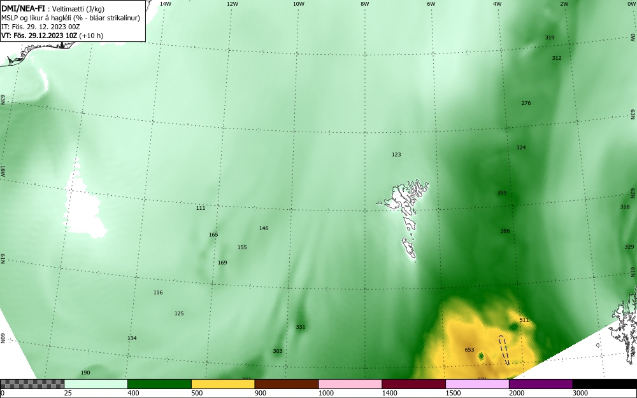The height and width of the screenshot is (398, 637).
Task: Click the gray checkered 0–25 legend swatch
Action: coord(32,384)
